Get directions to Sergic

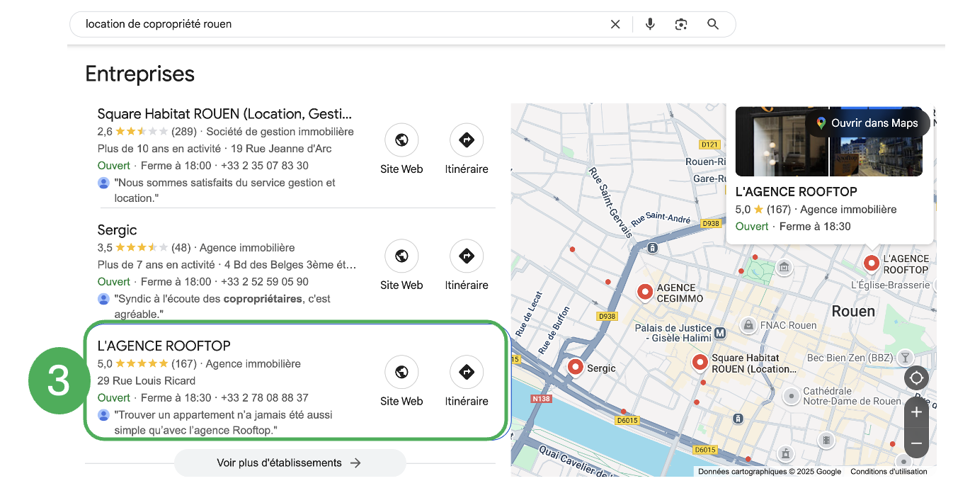(x=467, y=256)
